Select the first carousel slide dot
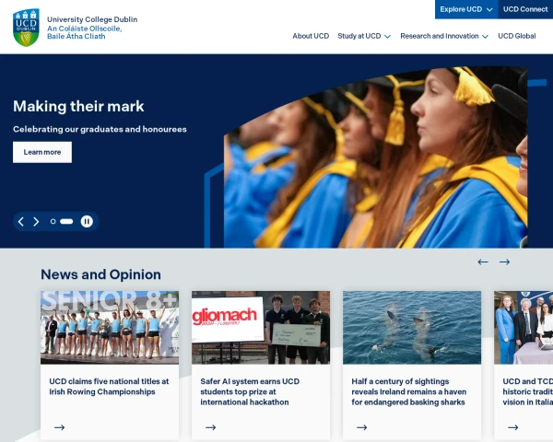Screen dimensions: 553x442 pos(53,221)
